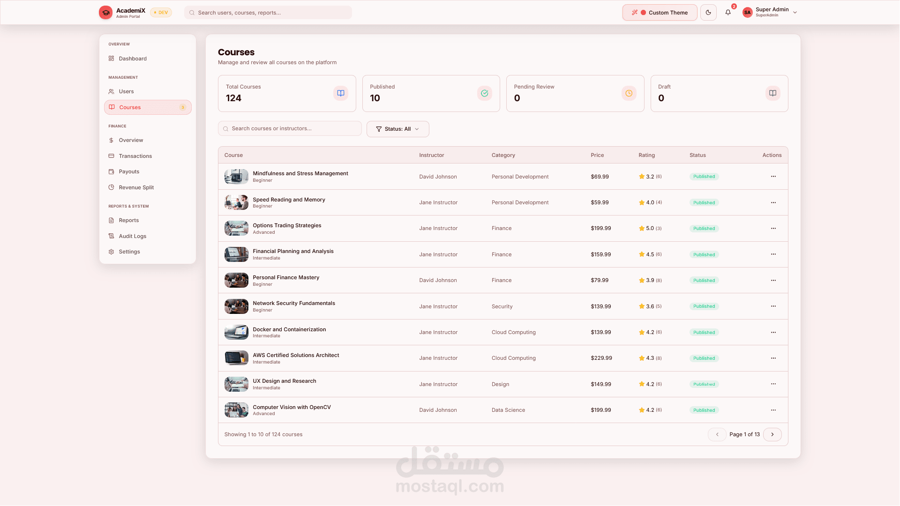
Task: Click Published badge for Speed Reading
Action: point(704,203)
